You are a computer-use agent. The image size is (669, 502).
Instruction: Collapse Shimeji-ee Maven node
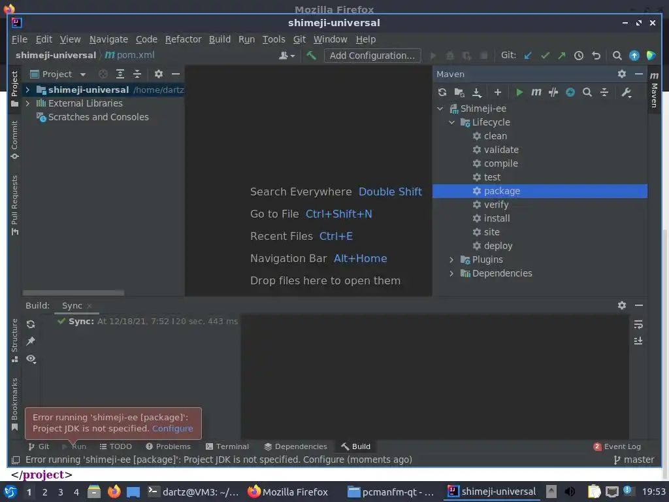pyautogui.click(x=440, y=109)
